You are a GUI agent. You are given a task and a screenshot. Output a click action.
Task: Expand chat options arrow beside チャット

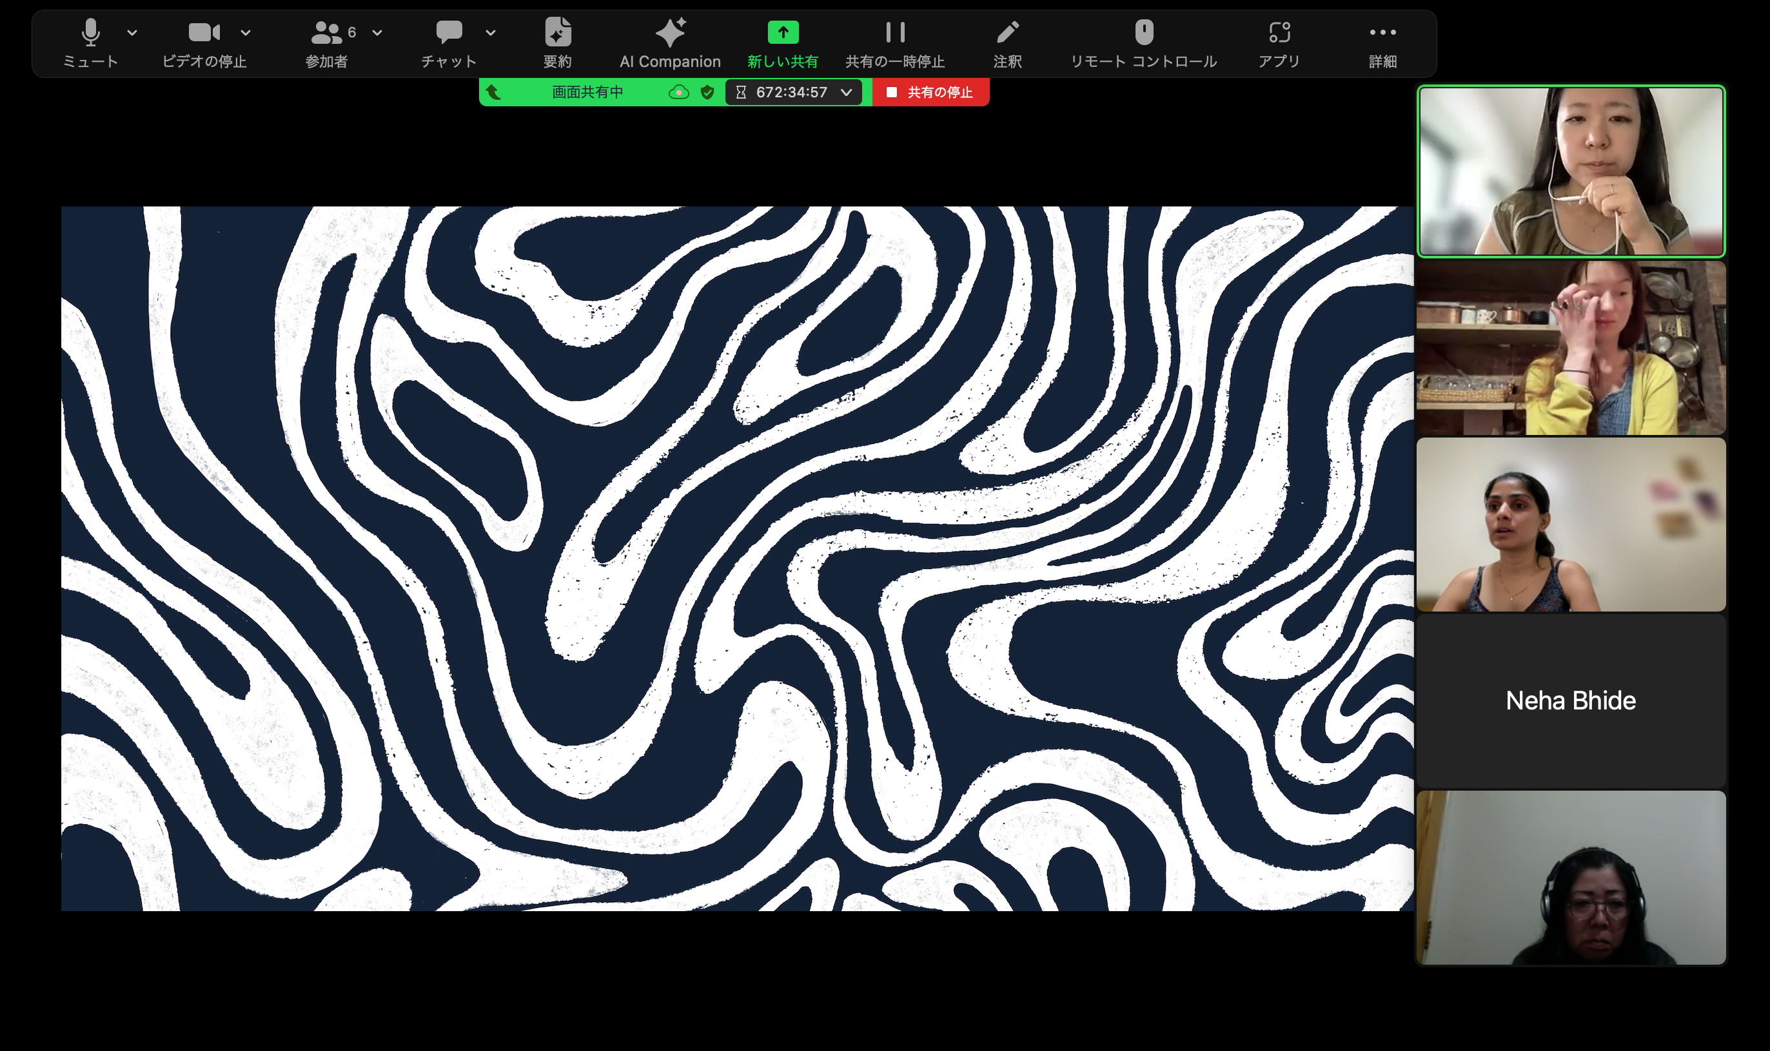[490, 33]
